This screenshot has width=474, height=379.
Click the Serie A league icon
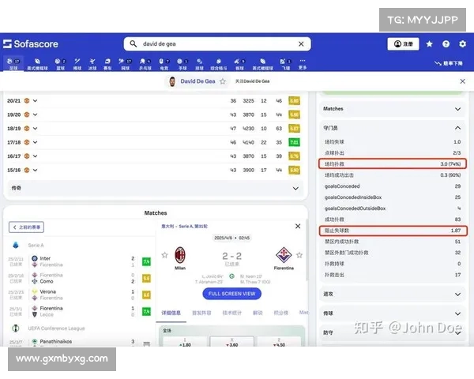pos(16,245)
